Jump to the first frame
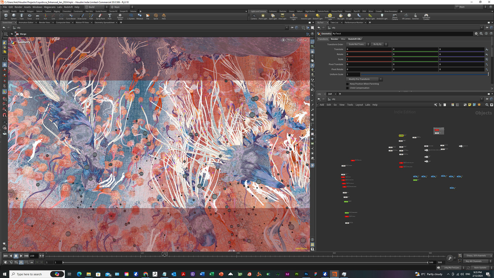 point(5,256)
